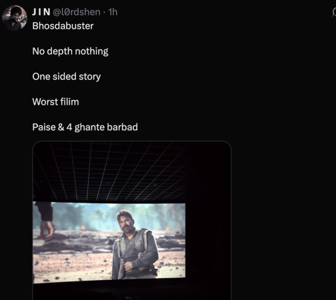Open JIN's profile avatar picture
336x300 pixels.
[15, 18]
